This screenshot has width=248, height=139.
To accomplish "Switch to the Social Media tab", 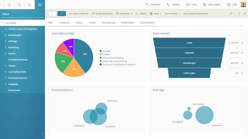I will (x=147, y=22).
